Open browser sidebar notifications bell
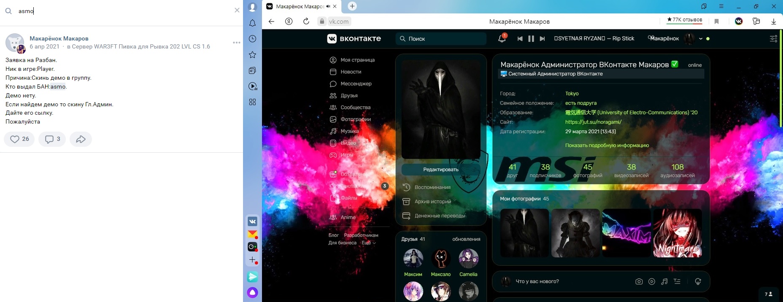The image size is (783, 302). pos(252,23)
